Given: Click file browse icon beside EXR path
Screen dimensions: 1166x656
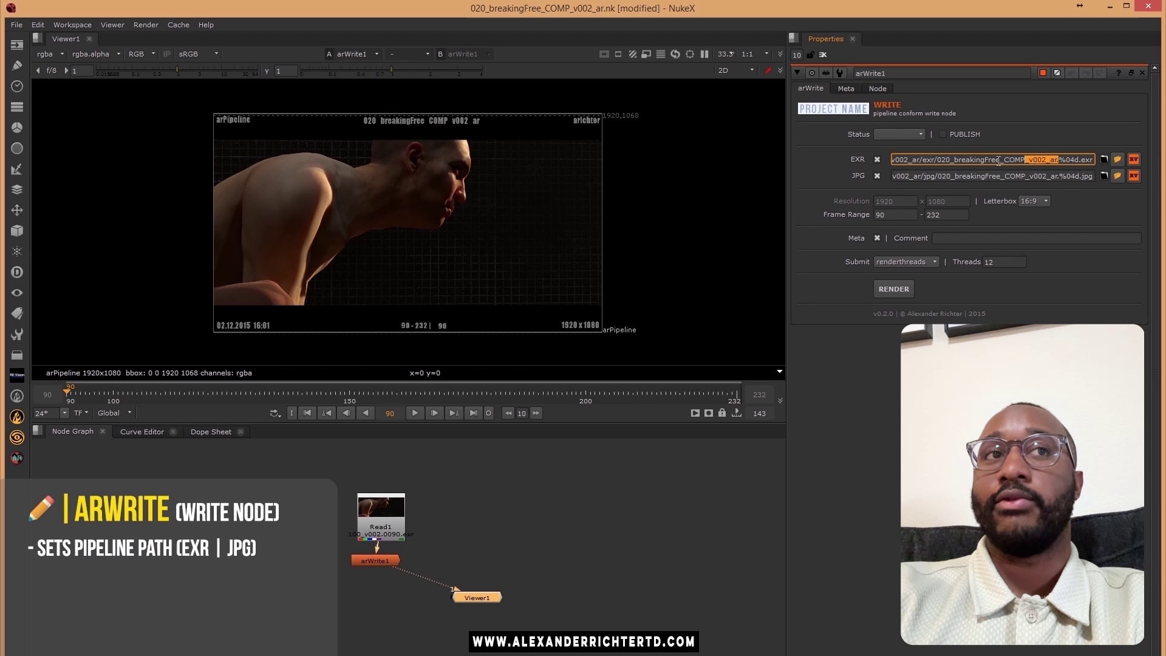Looking at the screenshot, I should 1104,160.
